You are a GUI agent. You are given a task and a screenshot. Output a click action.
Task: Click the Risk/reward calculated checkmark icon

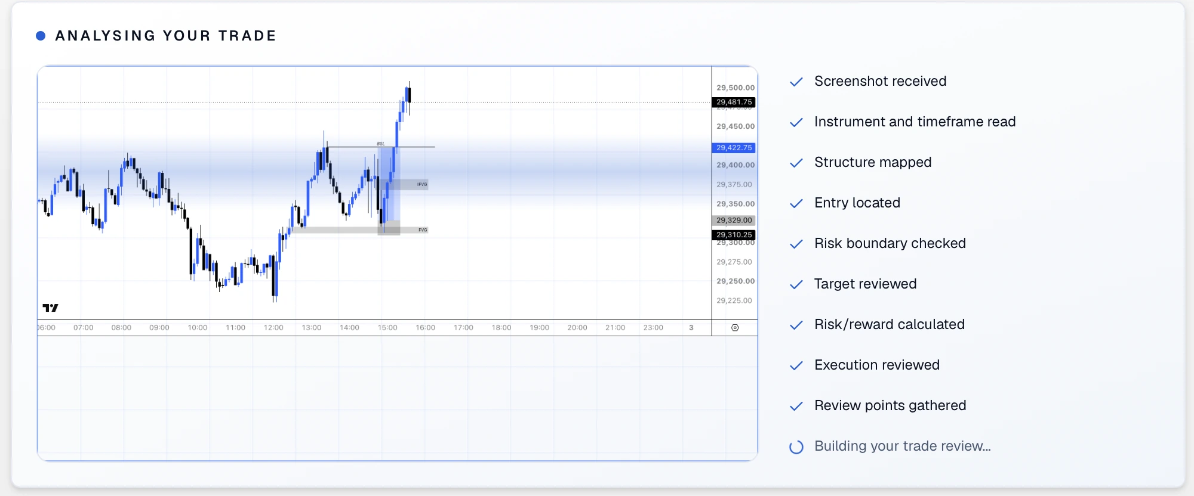tap(796, 325)
